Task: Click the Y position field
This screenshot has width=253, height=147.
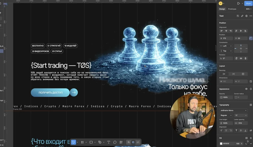Action: click(241, 38)
